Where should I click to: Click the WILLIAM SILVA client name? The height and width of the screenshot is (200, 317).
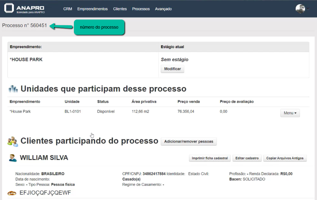click(x=44, y=158)
